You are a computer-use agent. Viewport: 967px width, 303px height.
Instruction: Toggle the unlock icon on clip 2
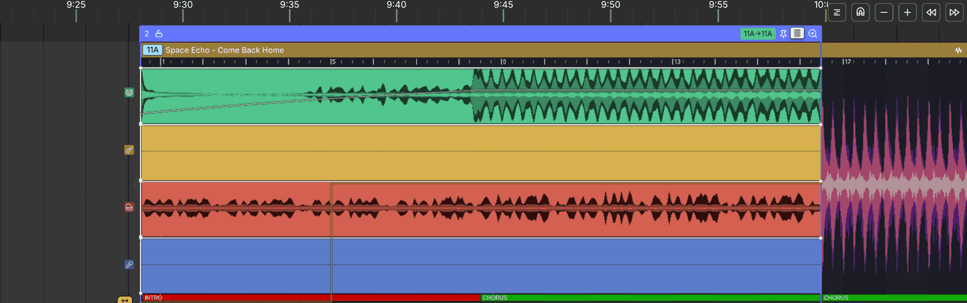[x=159, y=34]
